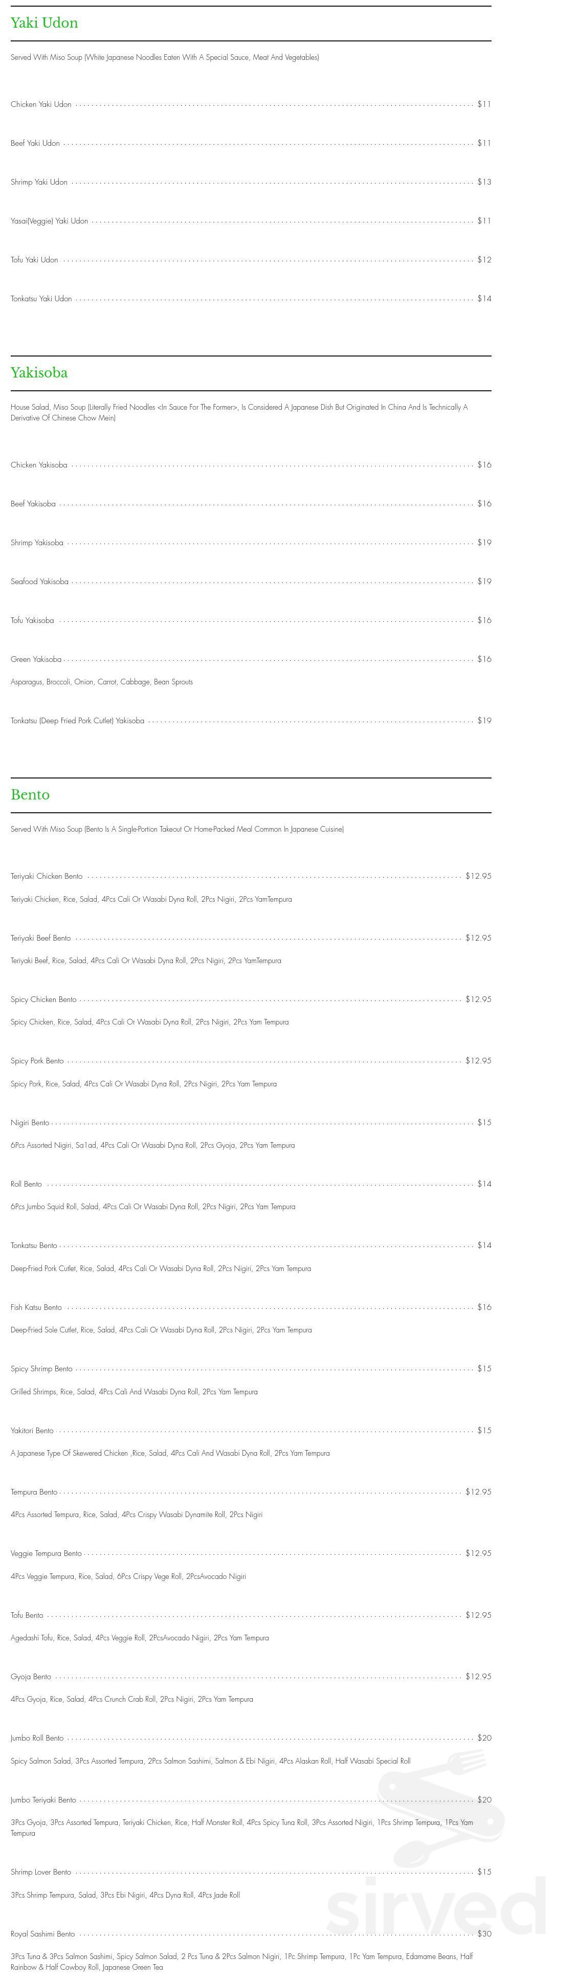
Task: Select the Spicy Pork Bento entry
Action: (x=37, y=1061)
